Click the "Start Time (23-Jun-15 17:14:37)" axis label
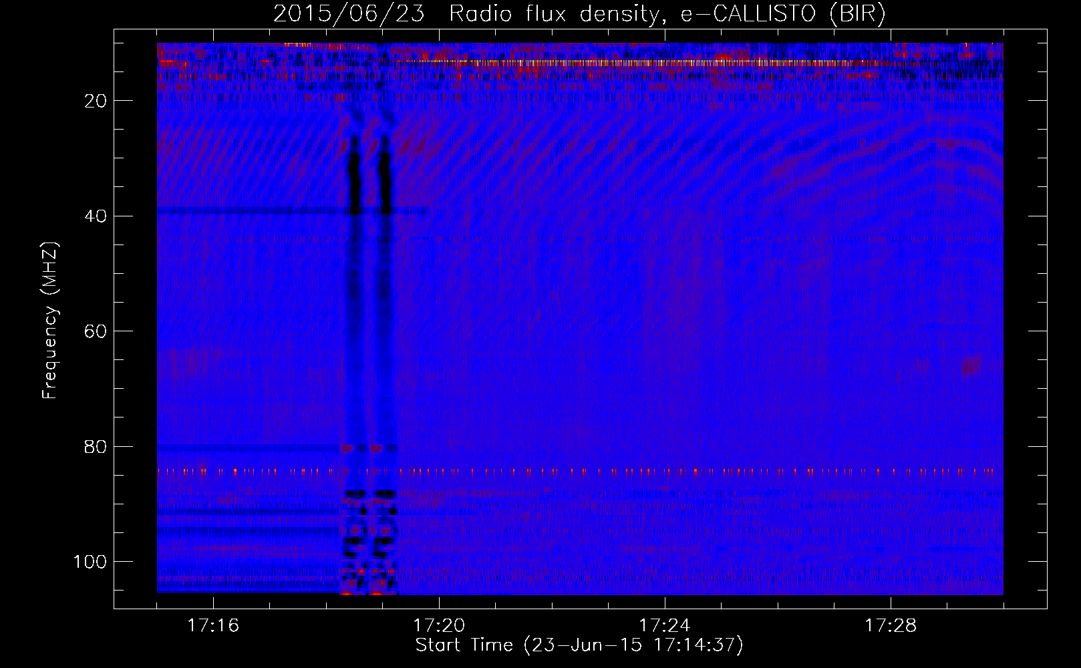 coord(579,645)
